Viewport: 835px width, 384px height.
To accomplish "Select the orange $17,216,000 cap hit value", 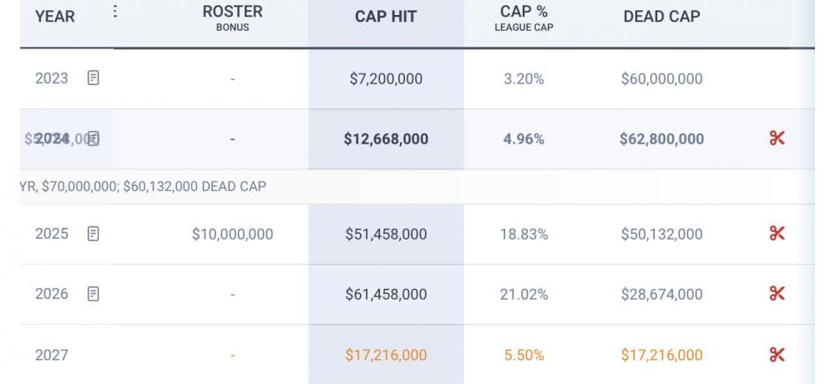I will tap(386, 355).
